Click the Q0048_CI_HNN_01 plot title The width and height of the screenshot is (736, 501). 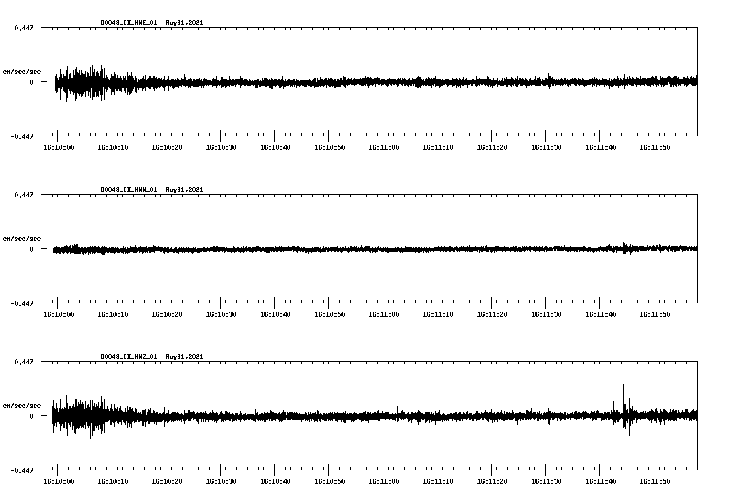click(x=152, y=190)
